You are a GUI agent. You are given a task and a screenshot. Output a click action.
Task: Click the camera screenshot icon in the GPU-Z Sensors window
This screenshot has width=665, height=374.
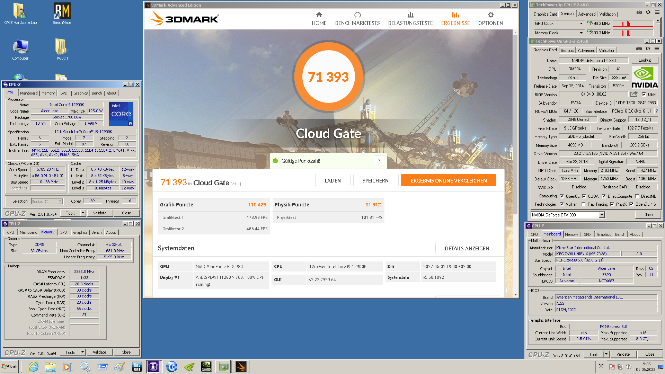coord(639,12)
